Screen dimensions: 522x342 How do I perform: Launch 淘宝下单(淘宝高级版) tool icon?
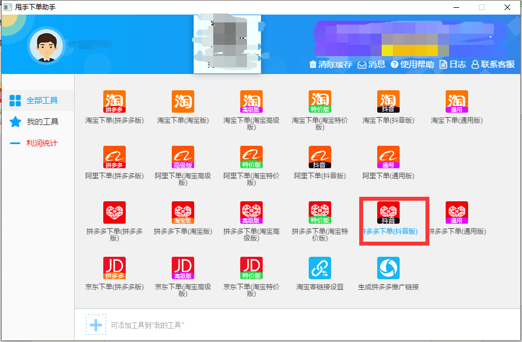(x=251, y=101)
